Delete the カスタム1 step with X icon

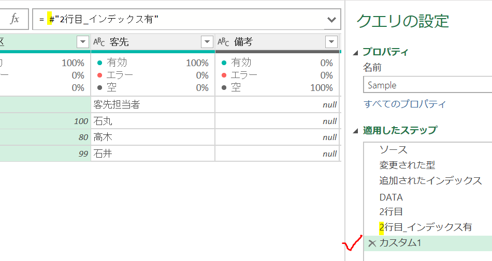[x=371, y=243]
